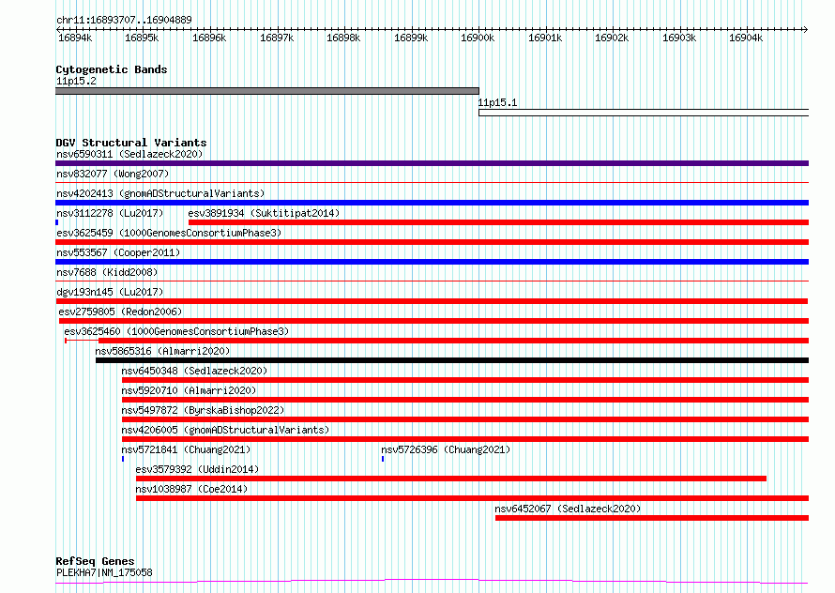Image resolution: width=835 pixels, height=593 pixels.
Task: Select the nsv3112278 (Lu2017) label
Action: pyautogui.click(x=110, y=213)
